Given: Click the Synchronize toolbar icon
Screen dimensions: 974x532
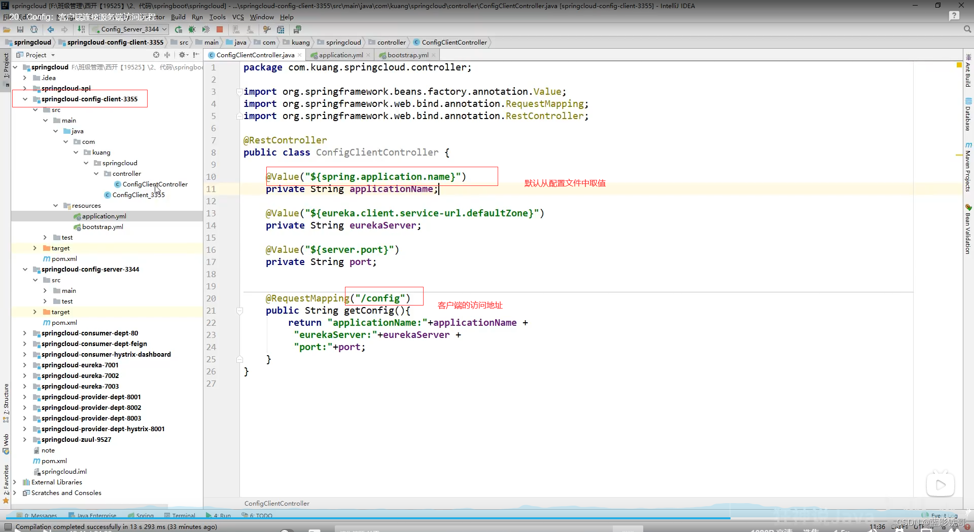Looking at the screenshot, I should coord(34,29).
